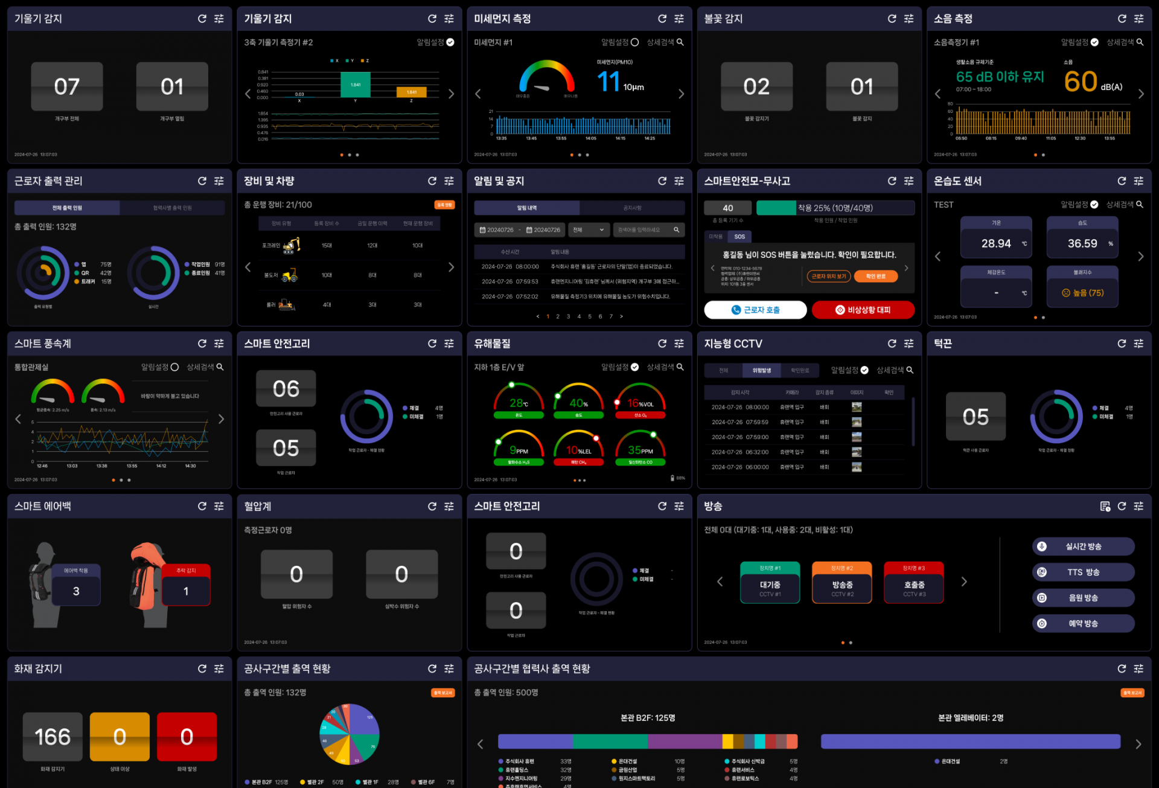Go to alerts page 3

pyautogui.click(x=568, y=316)
